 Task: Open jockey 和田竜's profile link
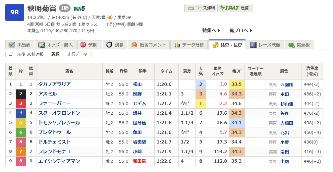139,161
